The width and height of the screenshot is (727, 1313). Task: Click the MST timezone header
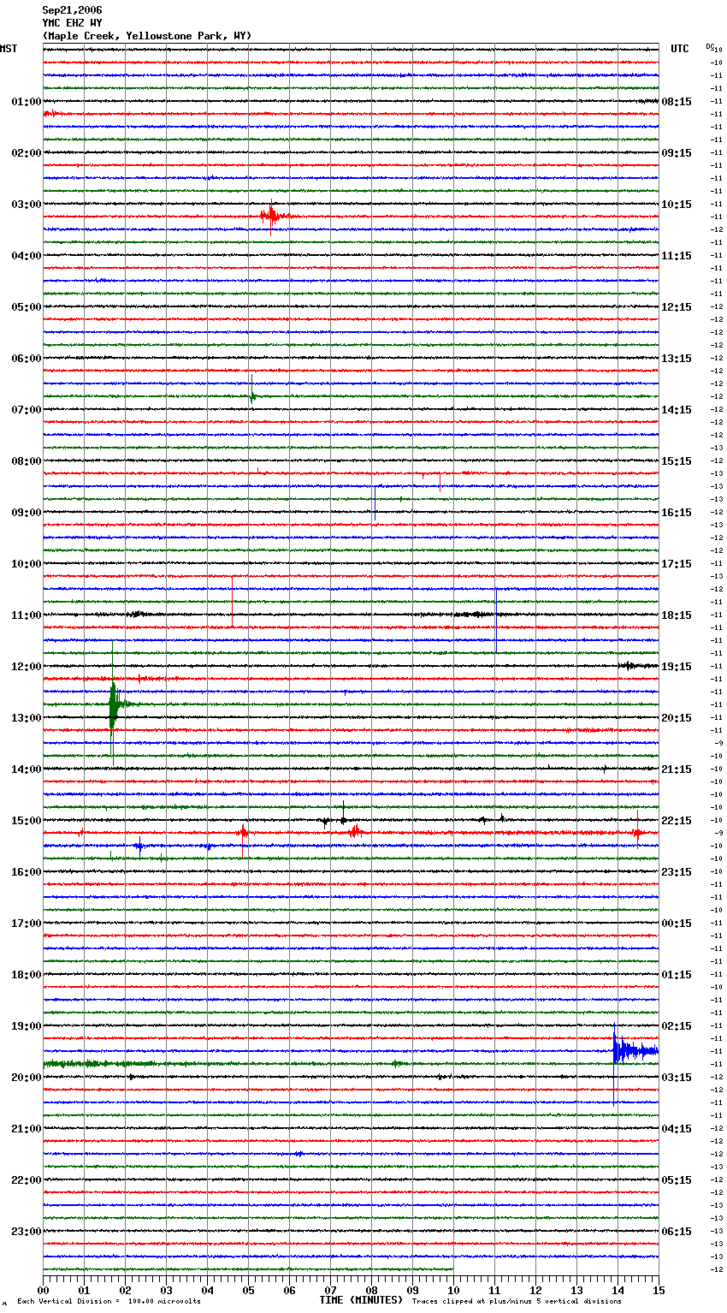9,49
